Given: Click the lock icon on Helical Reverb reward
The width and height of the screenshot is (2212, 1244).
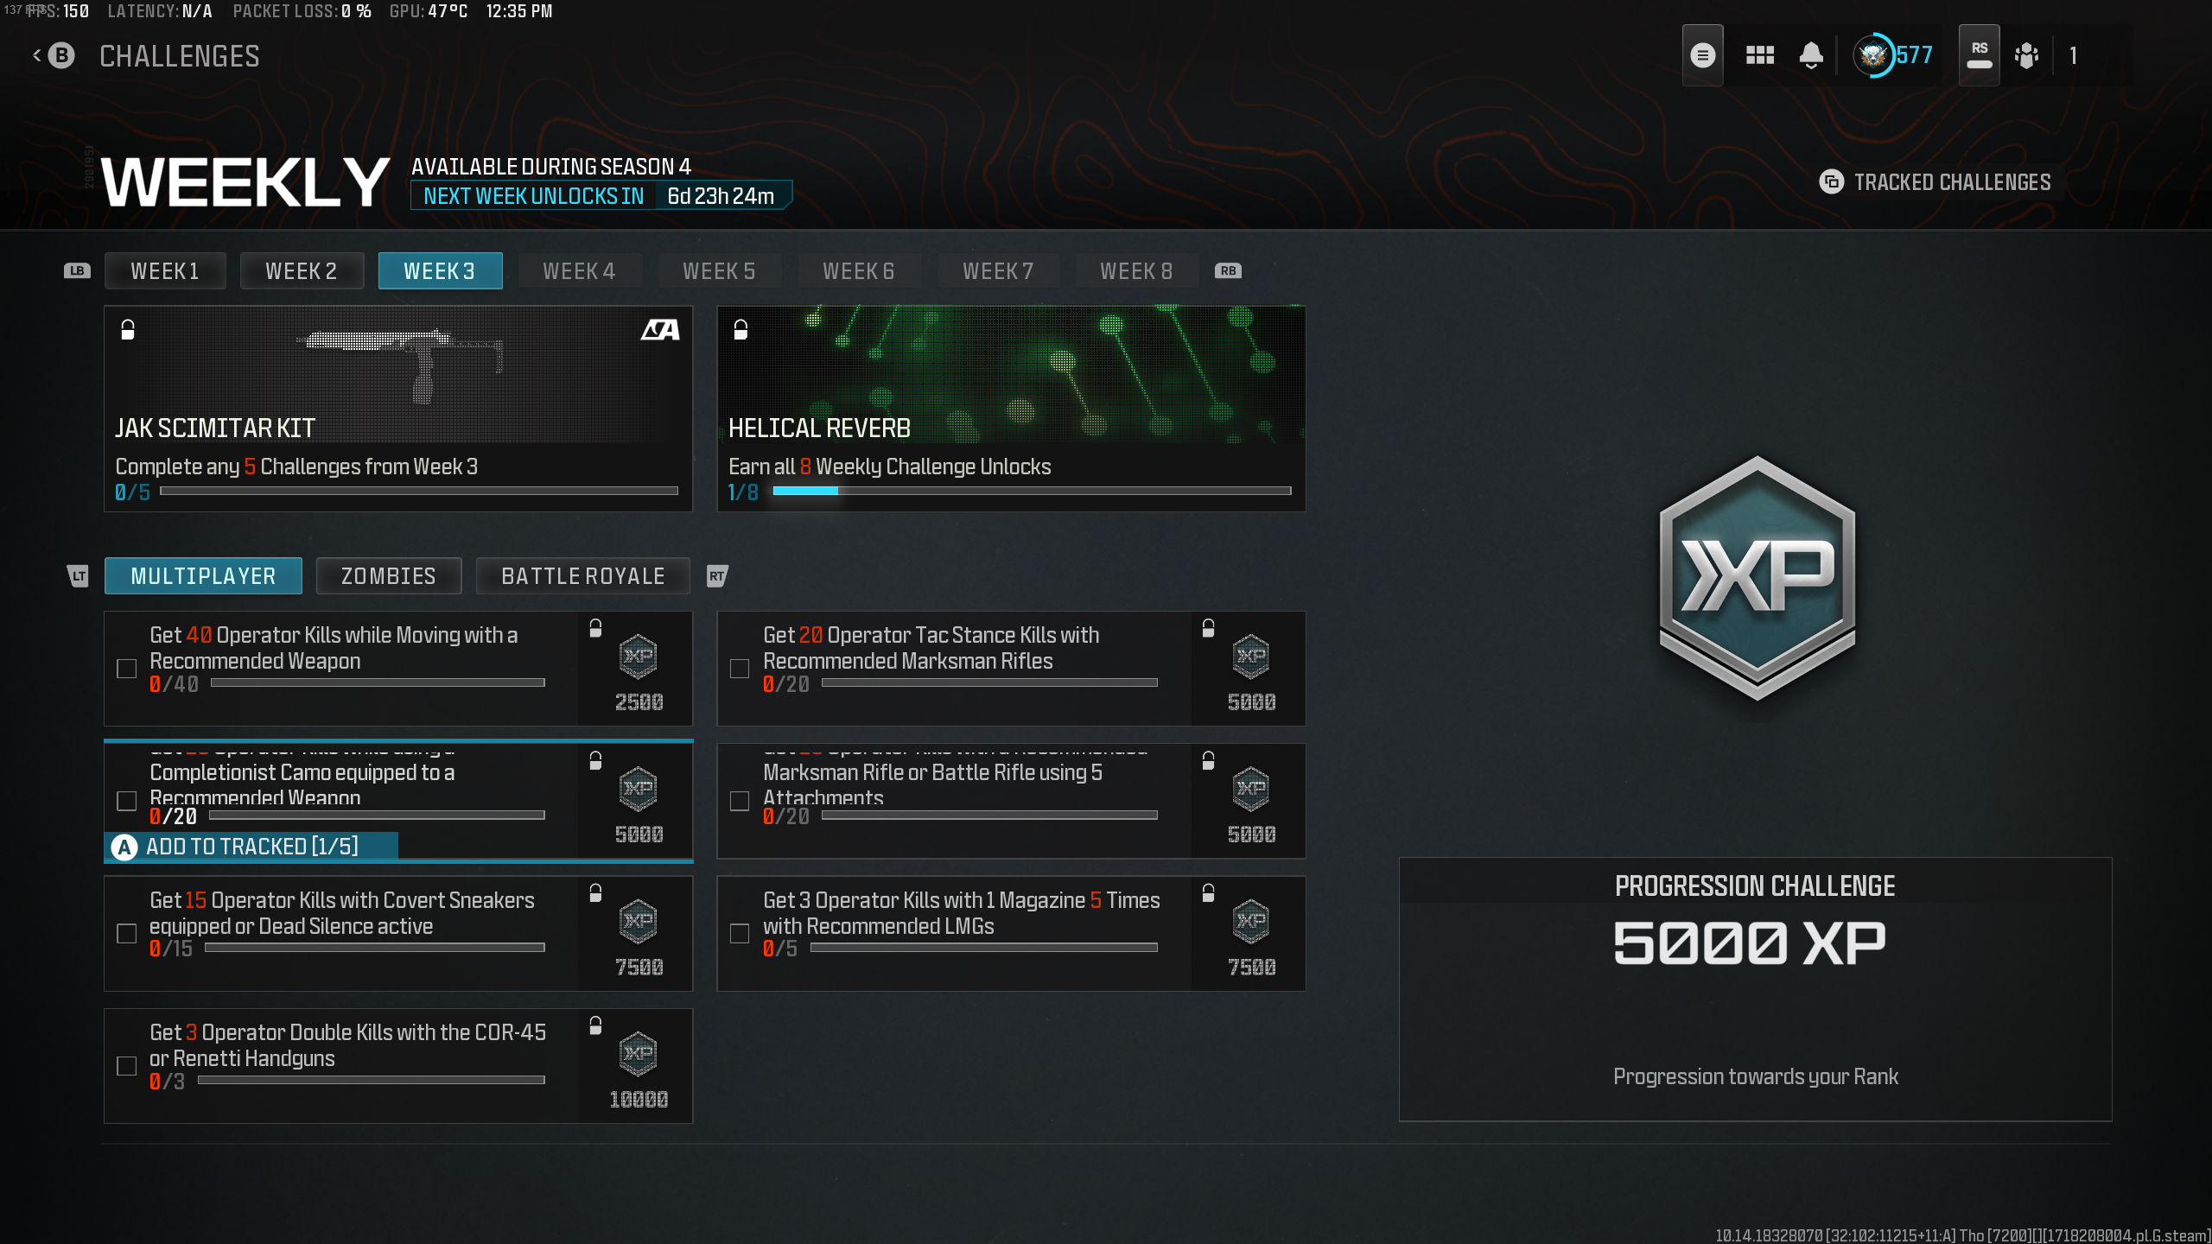Looking at the screenshot, I should coord(741,331).
